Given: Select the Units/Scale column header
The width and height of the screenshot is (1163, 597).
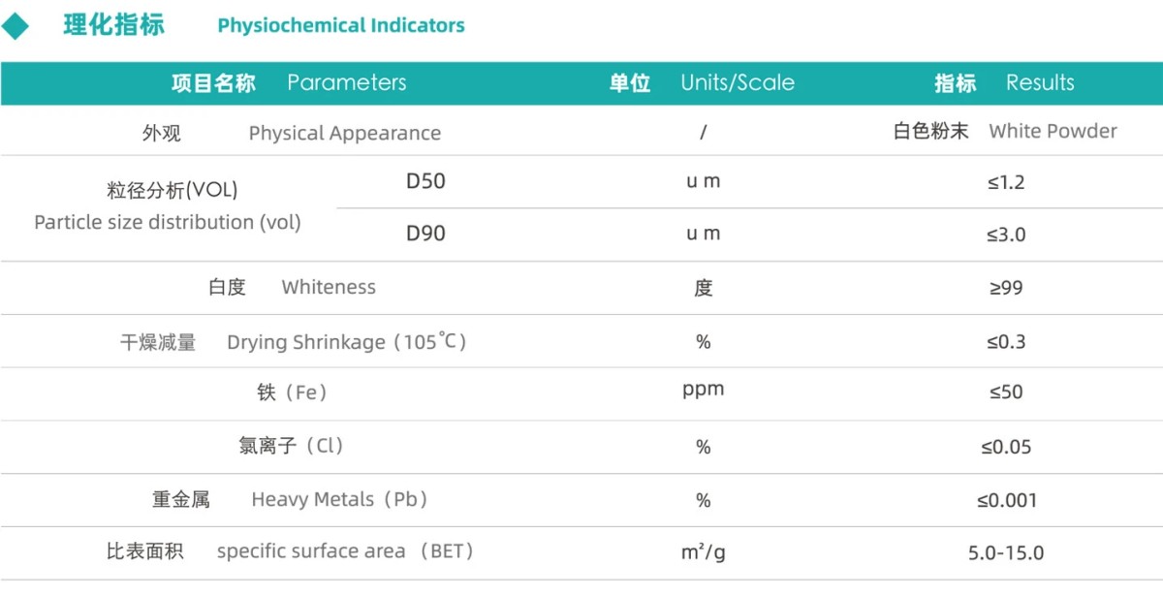Looking at the screenshot, I should pos(737,83).
